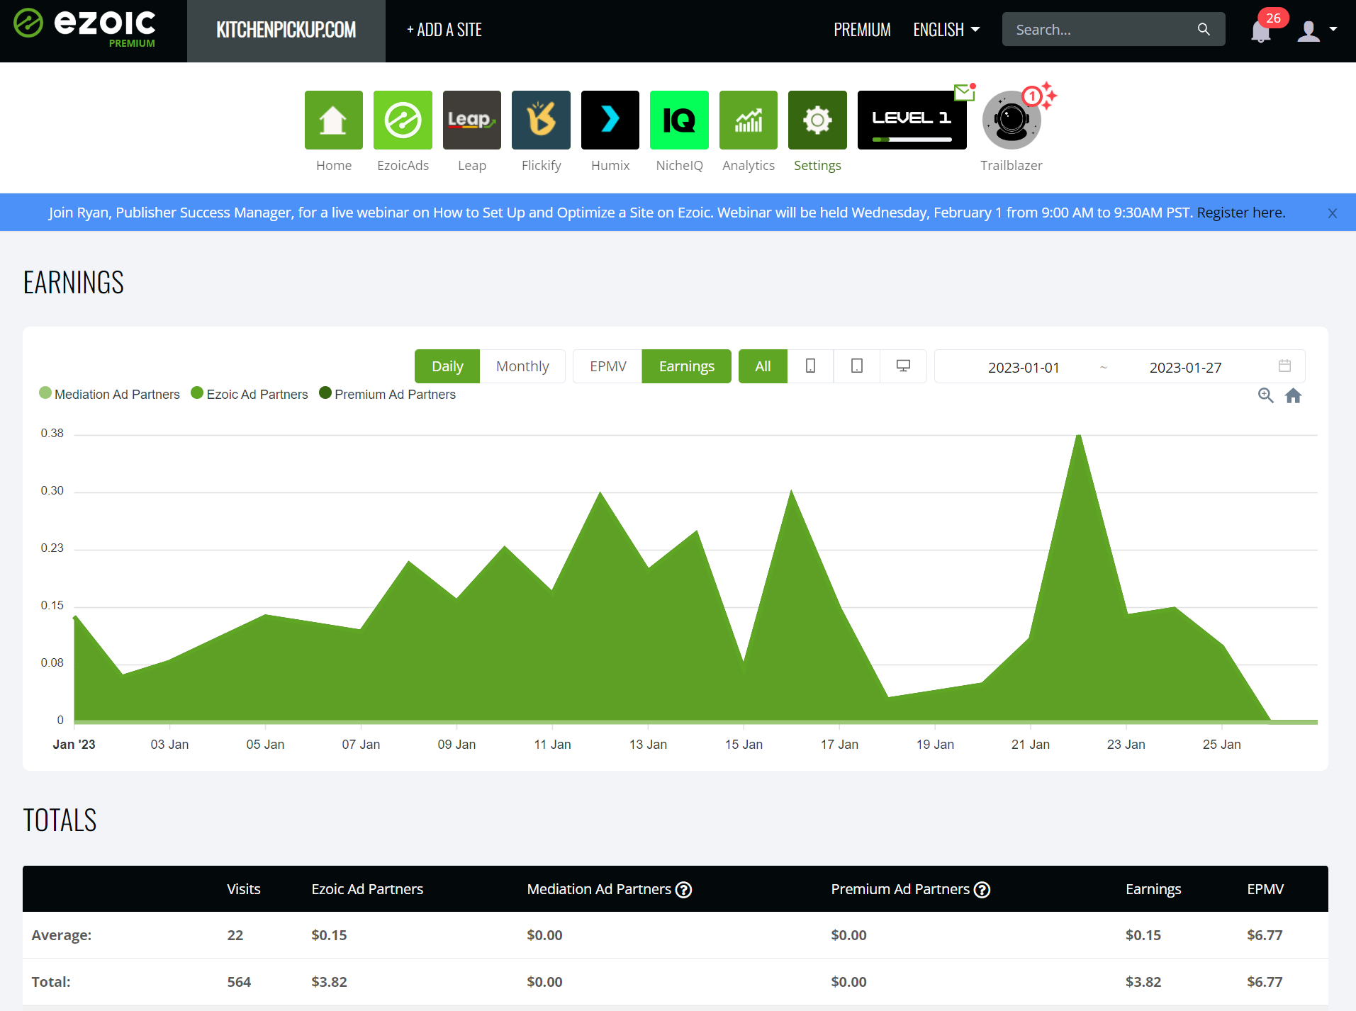Open notifications bell with 26 badge
This screenshot has width=1356, height=1011.
tap(1261, 31)
